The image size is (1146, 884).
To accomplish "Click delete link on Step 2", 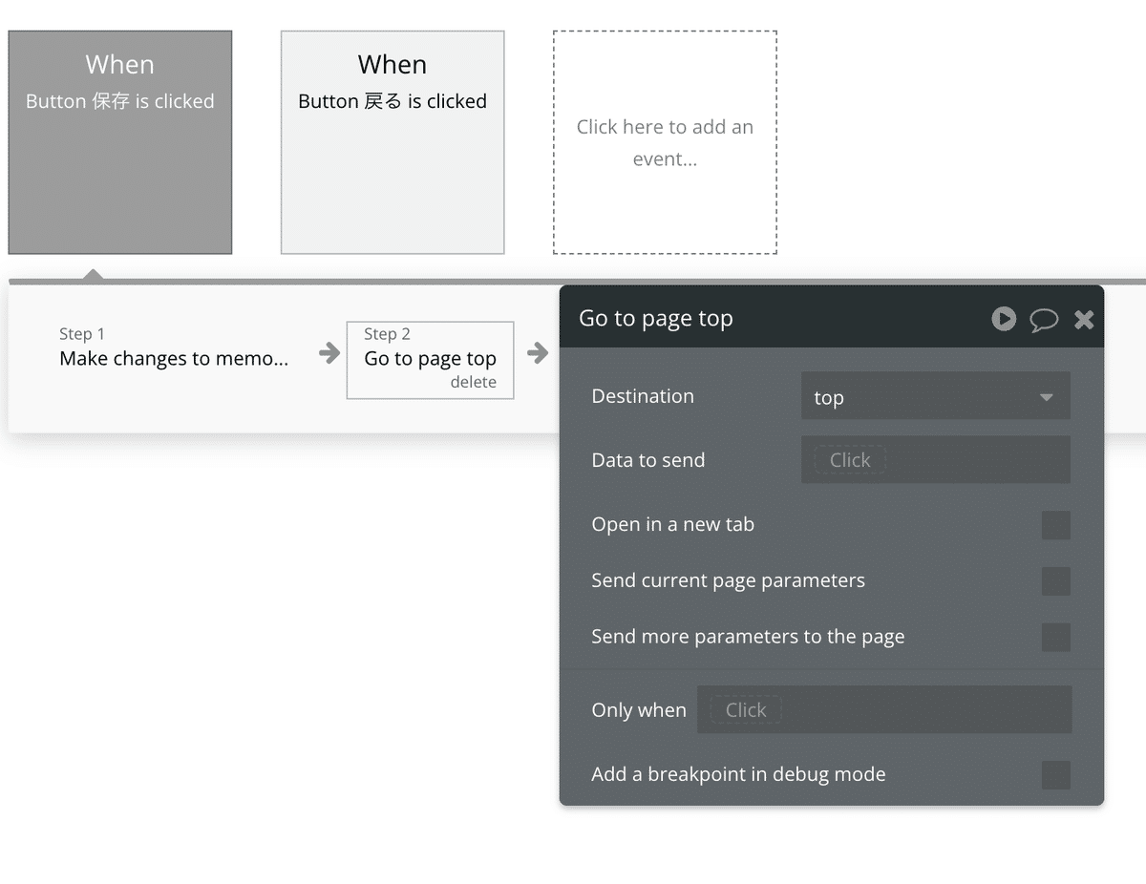I will 474,382.
